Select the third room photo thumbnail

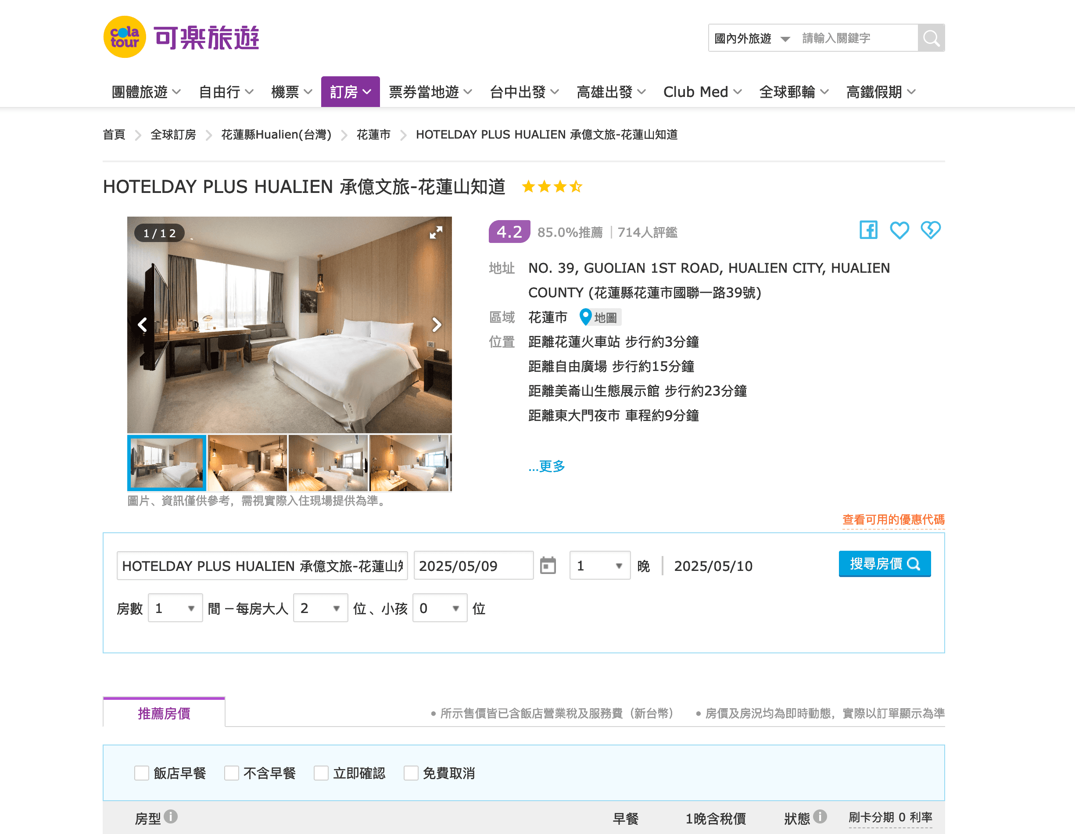pos(328,463)
